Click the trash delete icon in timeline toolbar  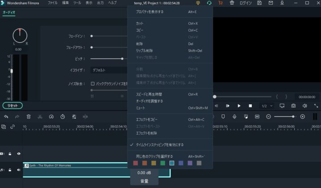click(x=29, y=116)
